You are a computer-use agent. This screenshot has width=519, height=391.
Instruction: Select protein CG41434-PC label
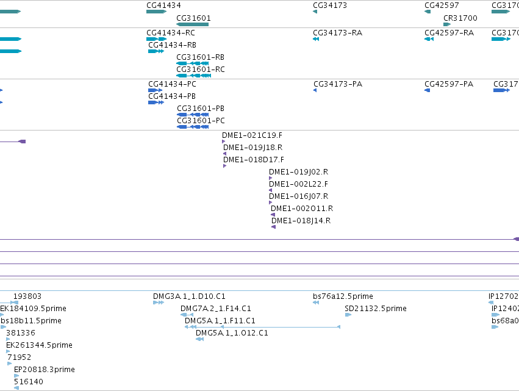click(172, 84)
